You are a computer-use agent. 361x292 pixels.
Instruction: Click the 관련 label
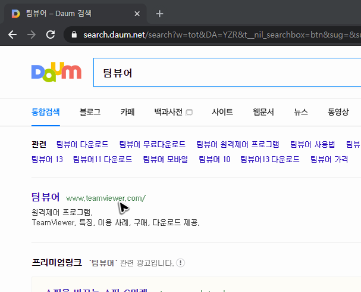coord(39,144)
